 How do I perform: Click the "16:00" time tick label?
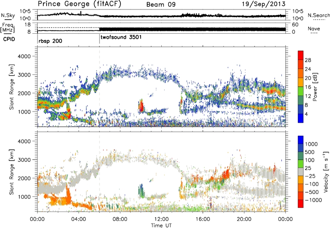pyautogui.click(x=203, y=219)
